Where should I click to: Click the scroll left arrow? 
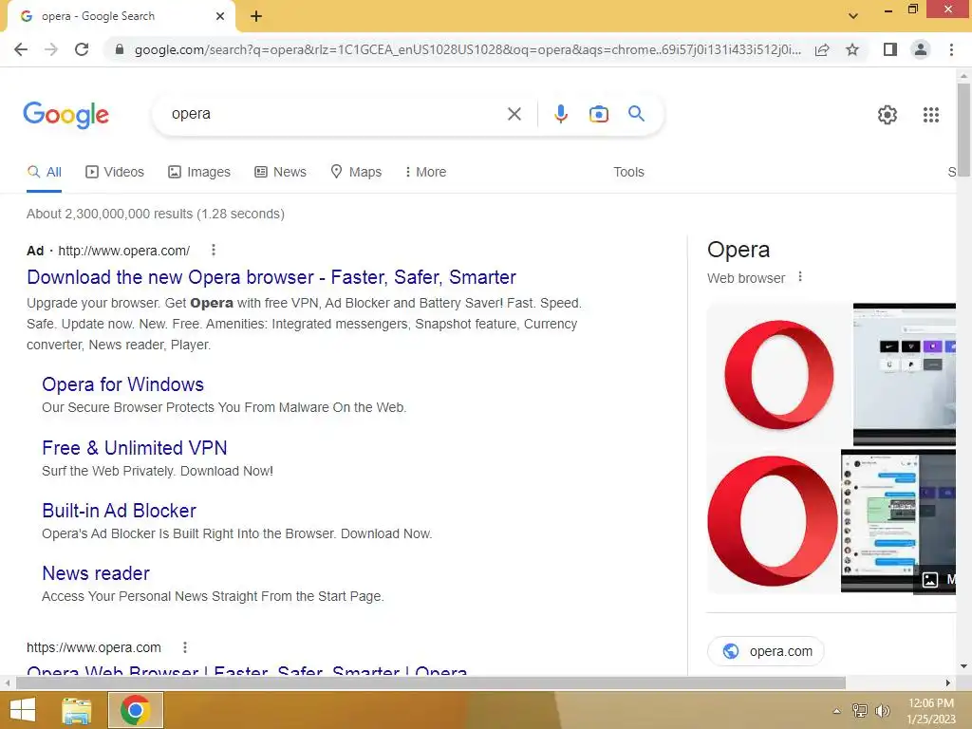click(7, 683)
